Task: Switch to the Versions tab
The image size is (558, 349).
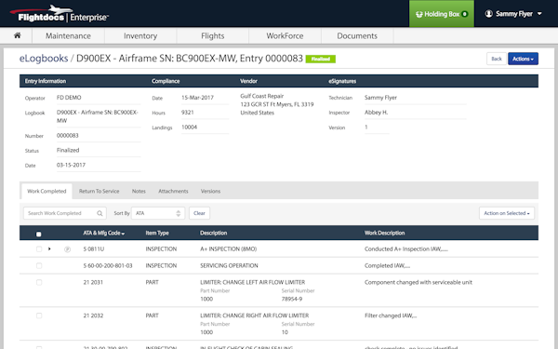Action: (210, 191)
